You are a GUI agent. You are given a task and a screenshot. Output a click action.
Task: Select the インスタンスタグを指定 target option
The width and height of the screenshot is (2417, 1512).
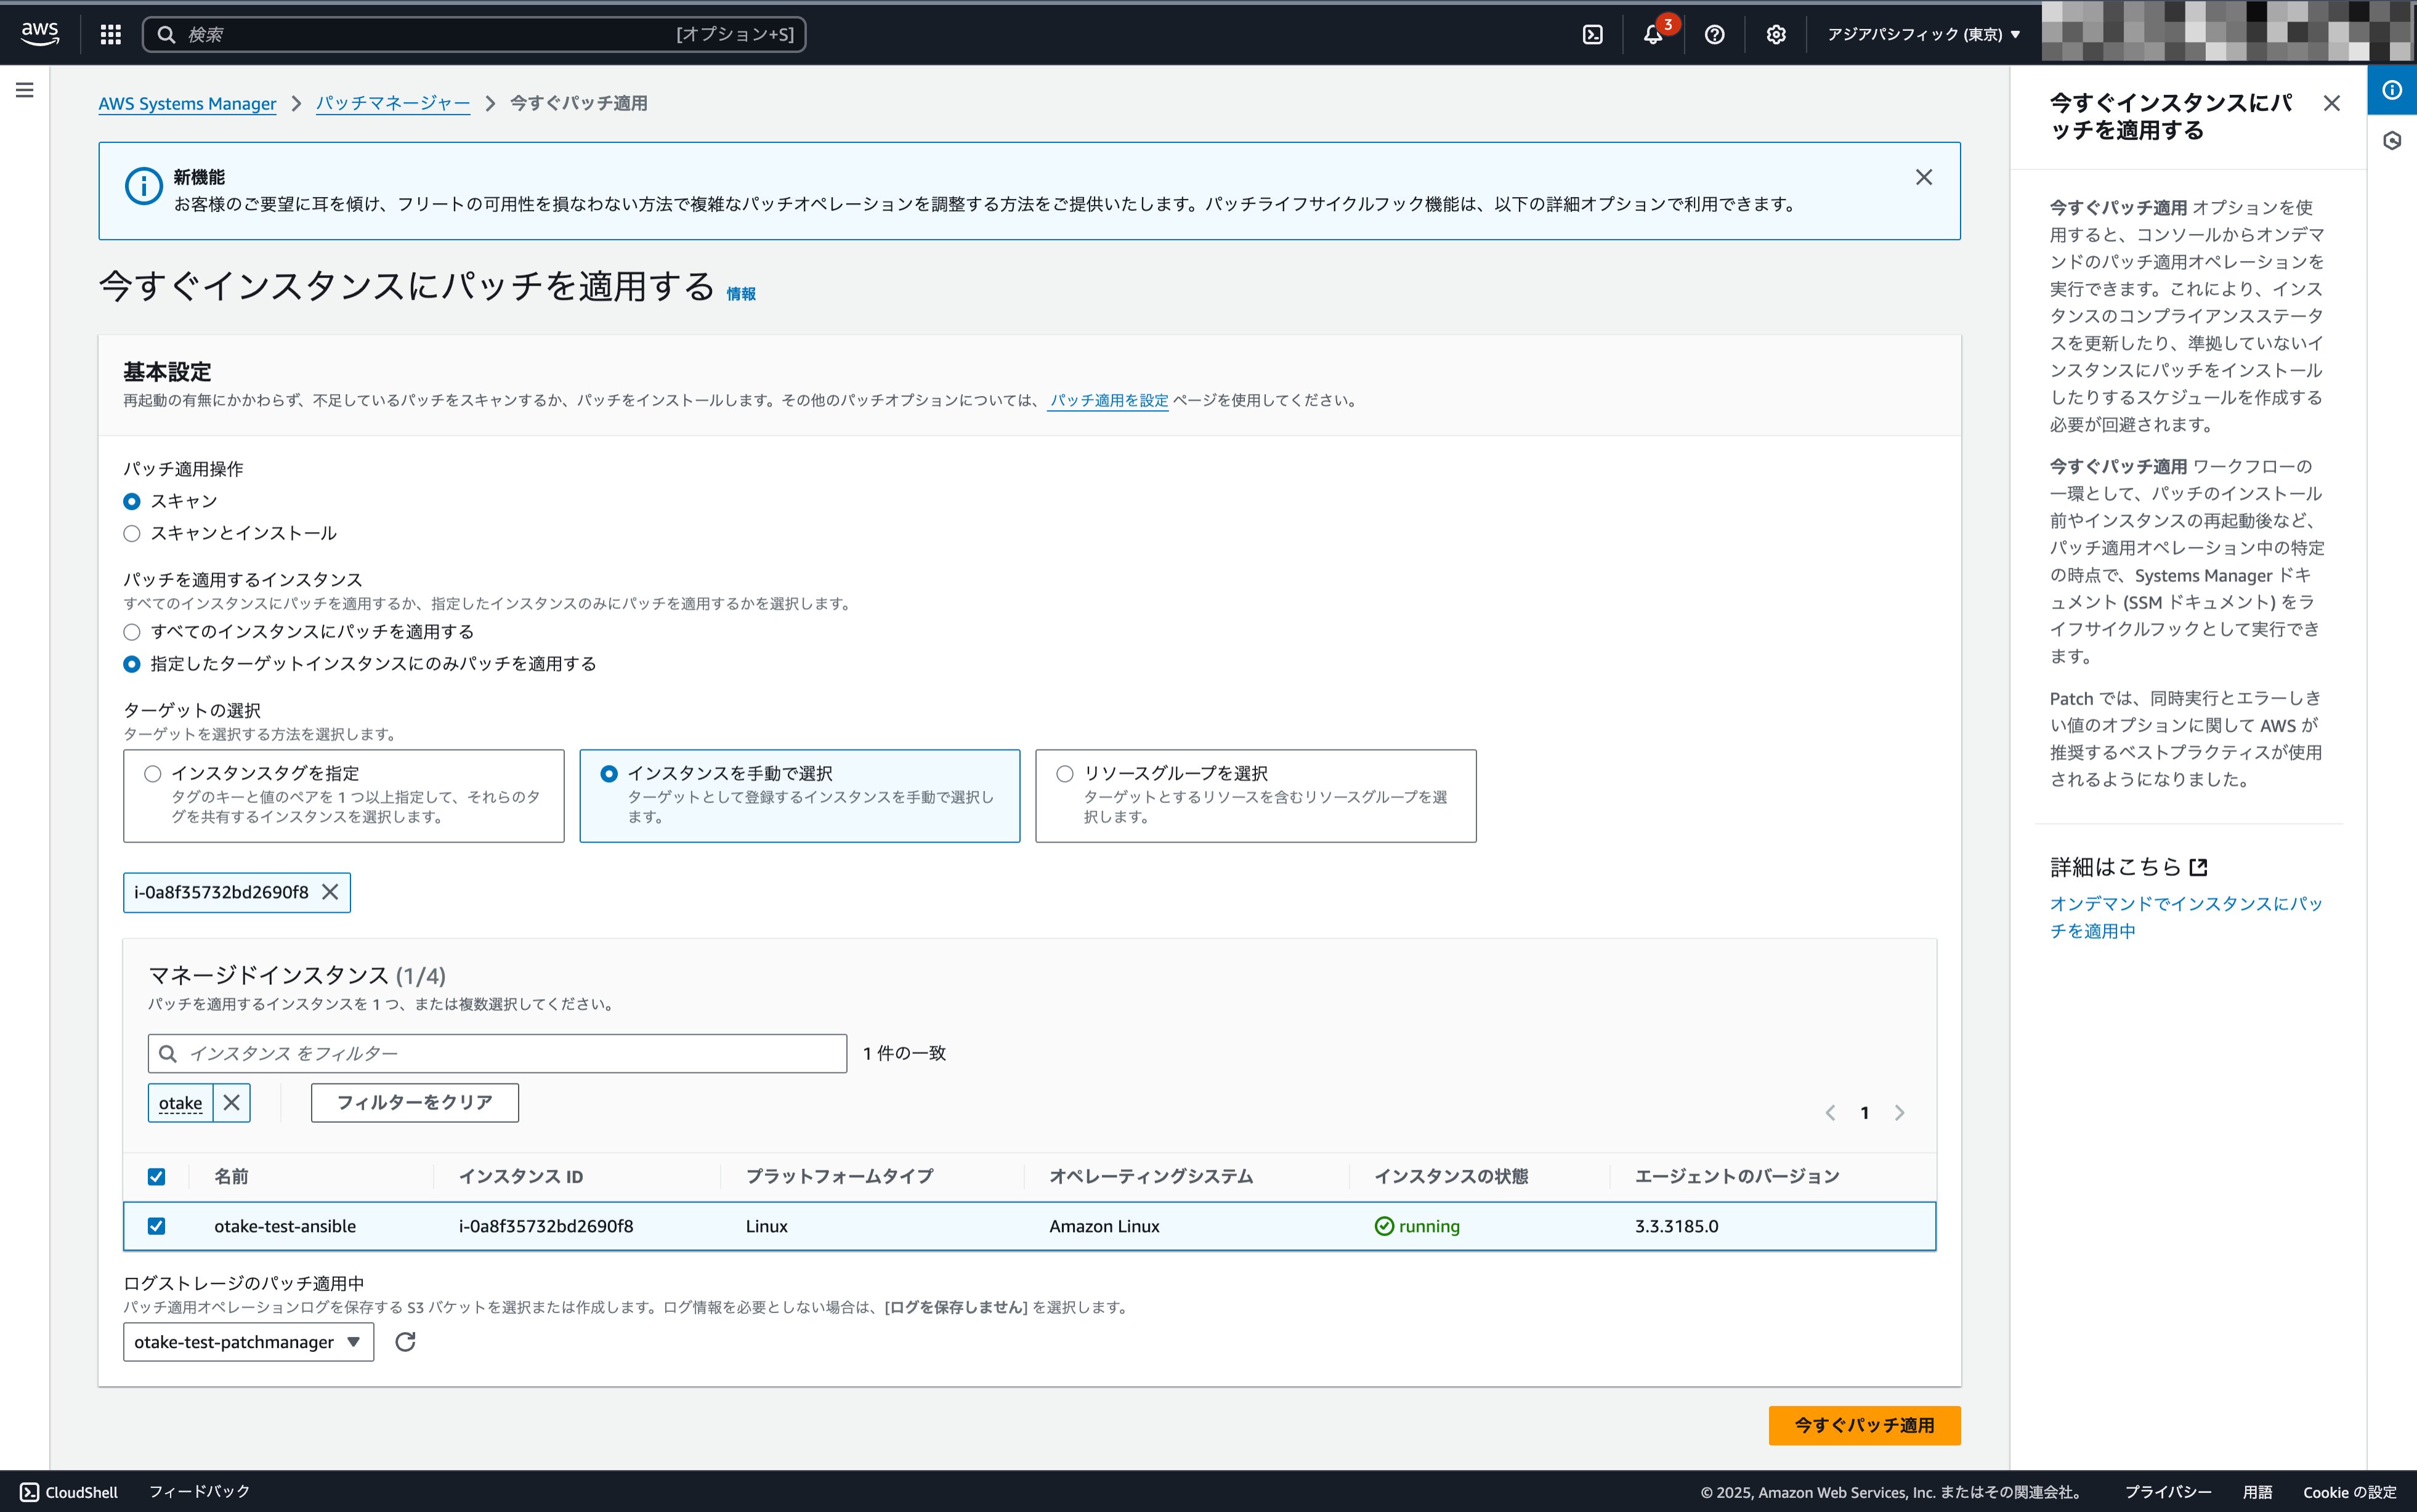point(153,774)
